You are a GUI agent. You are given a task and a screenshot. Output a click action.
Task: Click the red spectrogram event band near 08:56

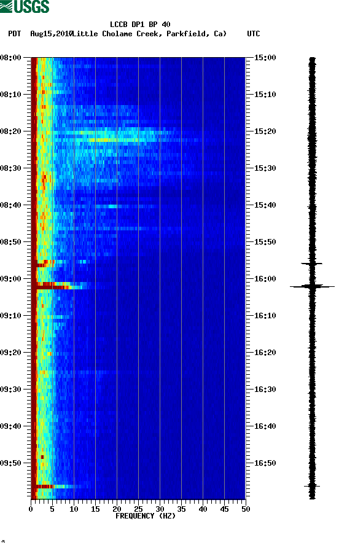click(x=40, y=265)
